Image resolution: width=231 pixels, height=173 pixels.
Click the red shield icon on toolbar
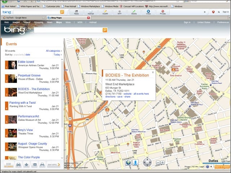pyautogui.click(x=213, y=12)
